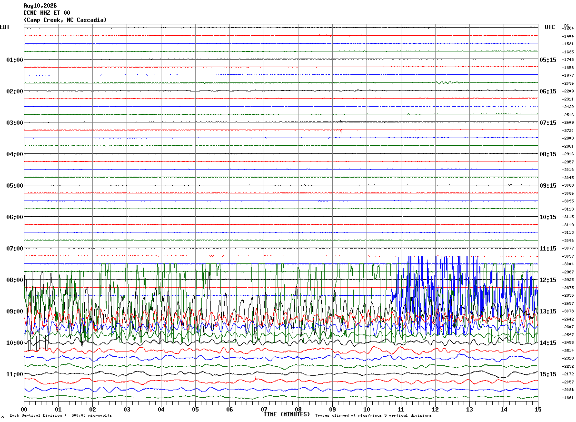Select the 08:00 EDT hour label
576x422 pixels.
pos(15,280)
